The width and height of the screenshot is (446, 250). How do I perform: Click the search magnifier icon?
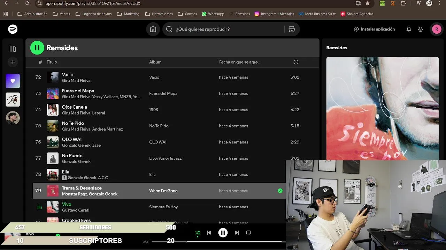[169, 29]
